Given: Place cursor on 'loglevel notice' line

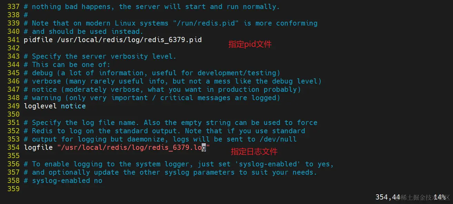Looking at the screenshot, I should coord(55,106).
